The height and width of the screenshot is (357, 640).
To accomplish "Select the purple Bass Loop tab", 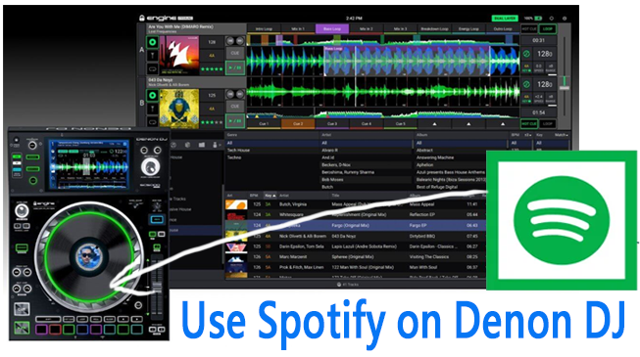I will 332,29.
